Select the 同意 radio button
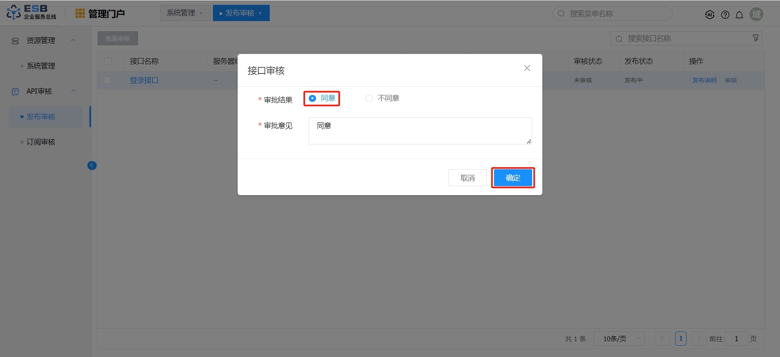780x357 pixels. pos(312,98)
